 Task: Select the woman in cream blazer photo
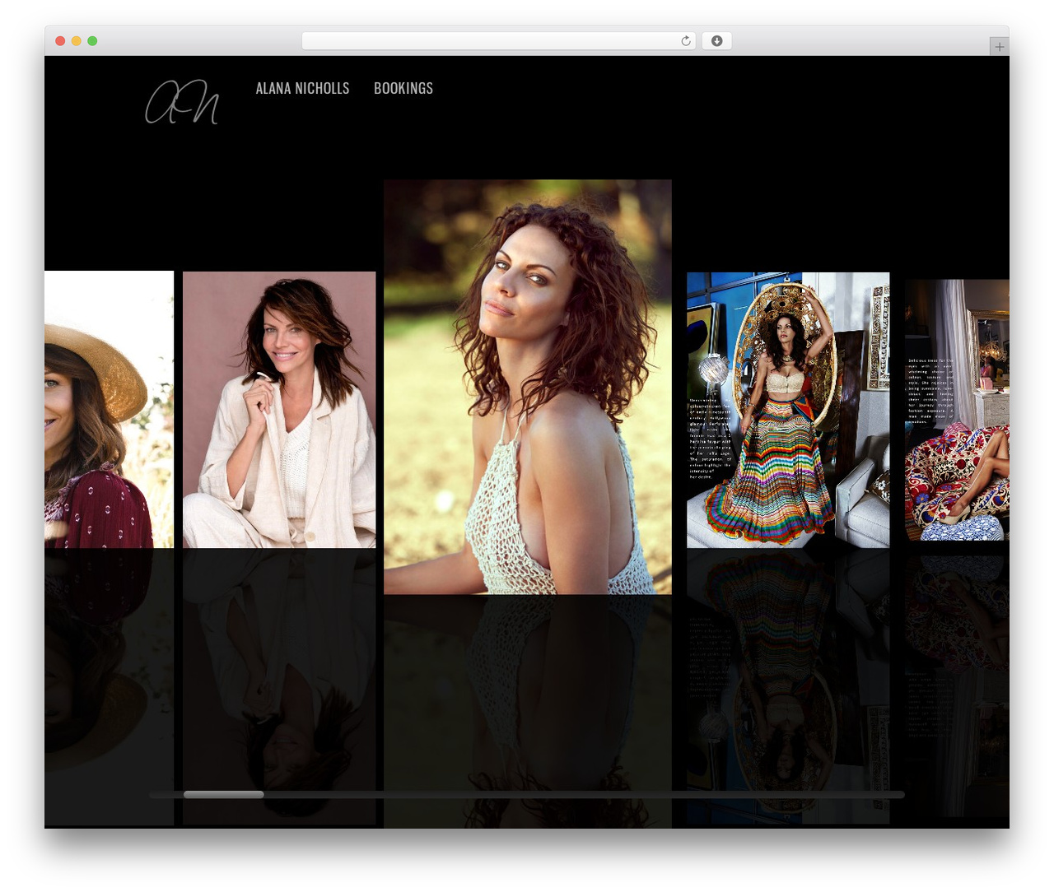[x=279, y=410]
